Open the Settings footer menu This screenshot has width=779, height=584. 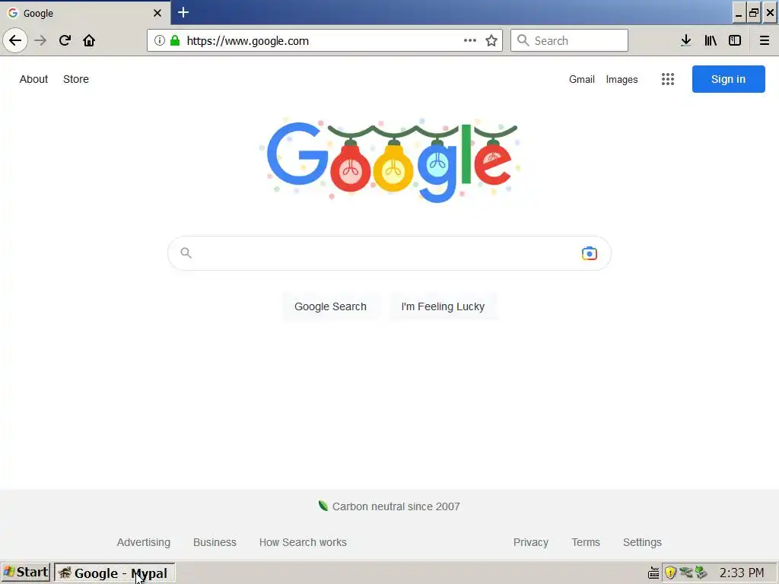point(642,542)
